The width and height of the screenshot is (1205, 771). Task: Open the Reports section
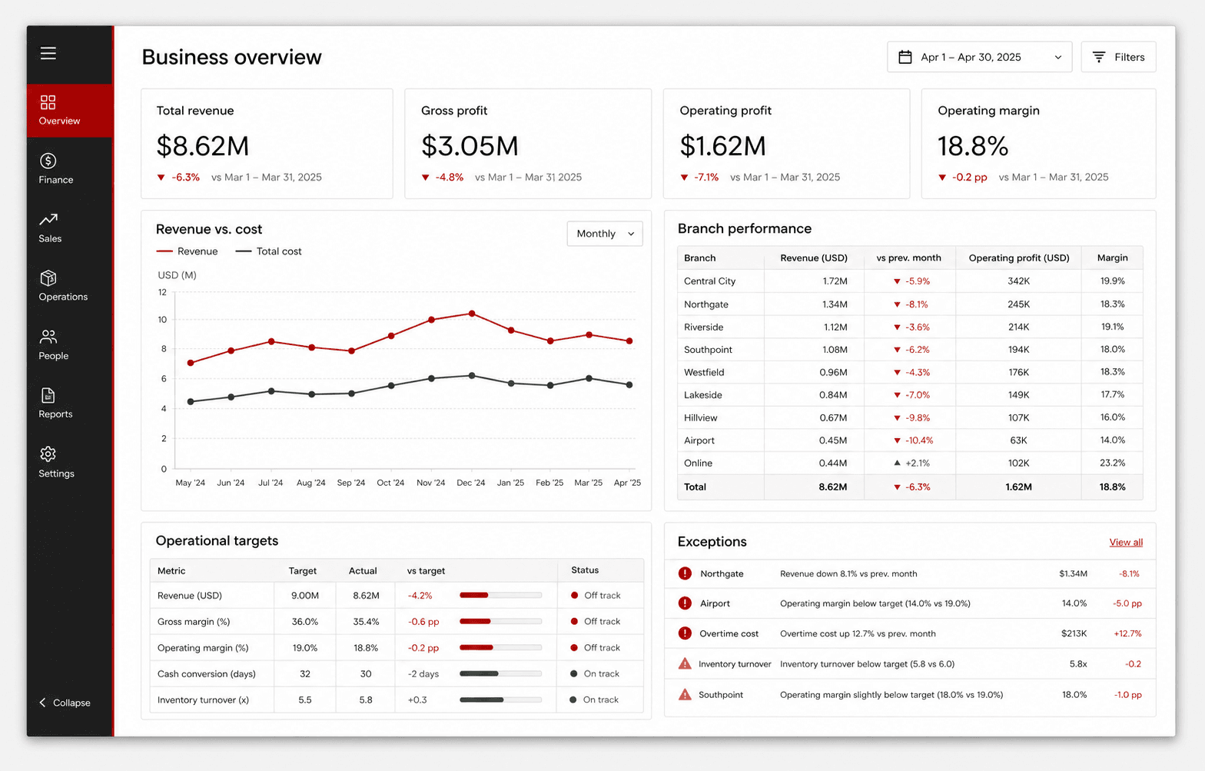(x=55, y=404)
